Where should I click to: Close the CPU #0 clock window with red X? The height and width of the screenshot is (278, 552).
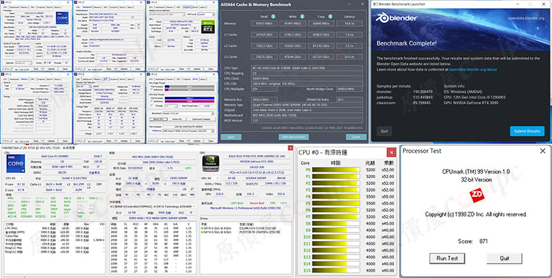391,152
